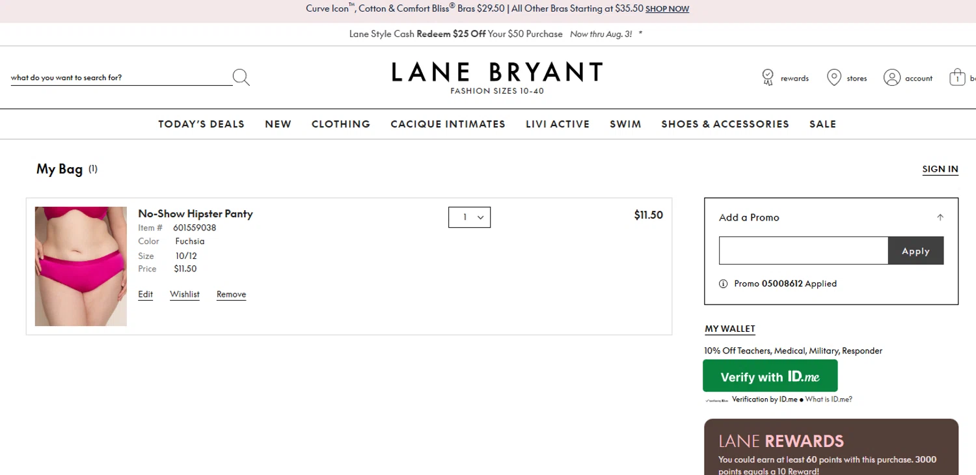This screenshot has width=976, height=475.
Task: Open the No-Show Hipster Panty title
Action: point(195,213)
